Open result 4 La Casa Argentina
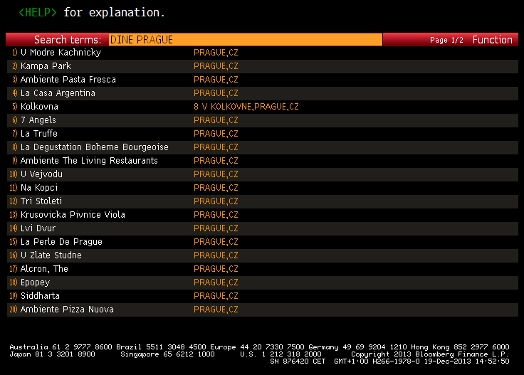This screenshot has width=524, height=375. tap(58, 93)
